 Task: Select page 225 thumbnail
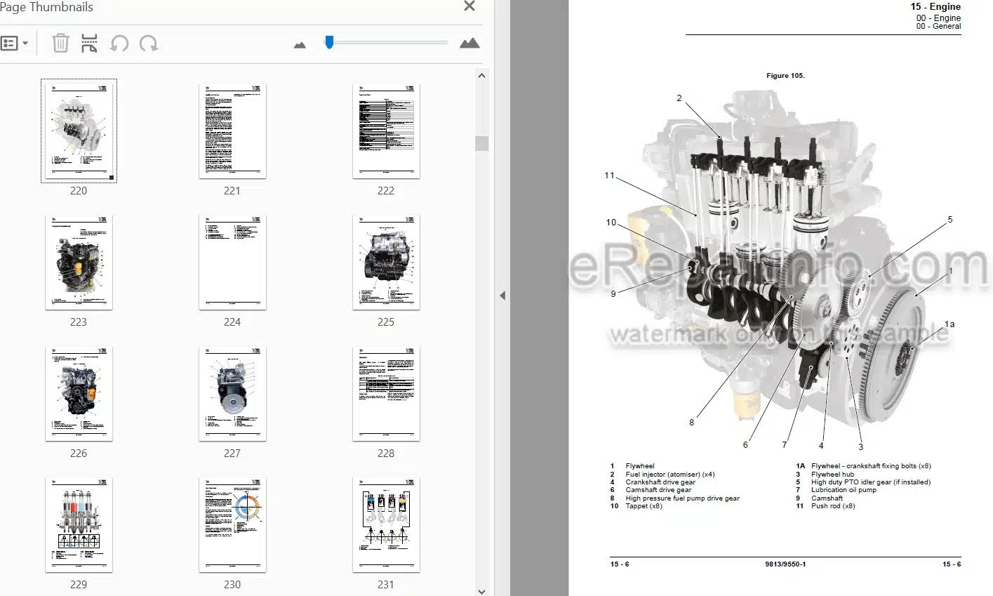pyautogui.click(x=386, y=262)
